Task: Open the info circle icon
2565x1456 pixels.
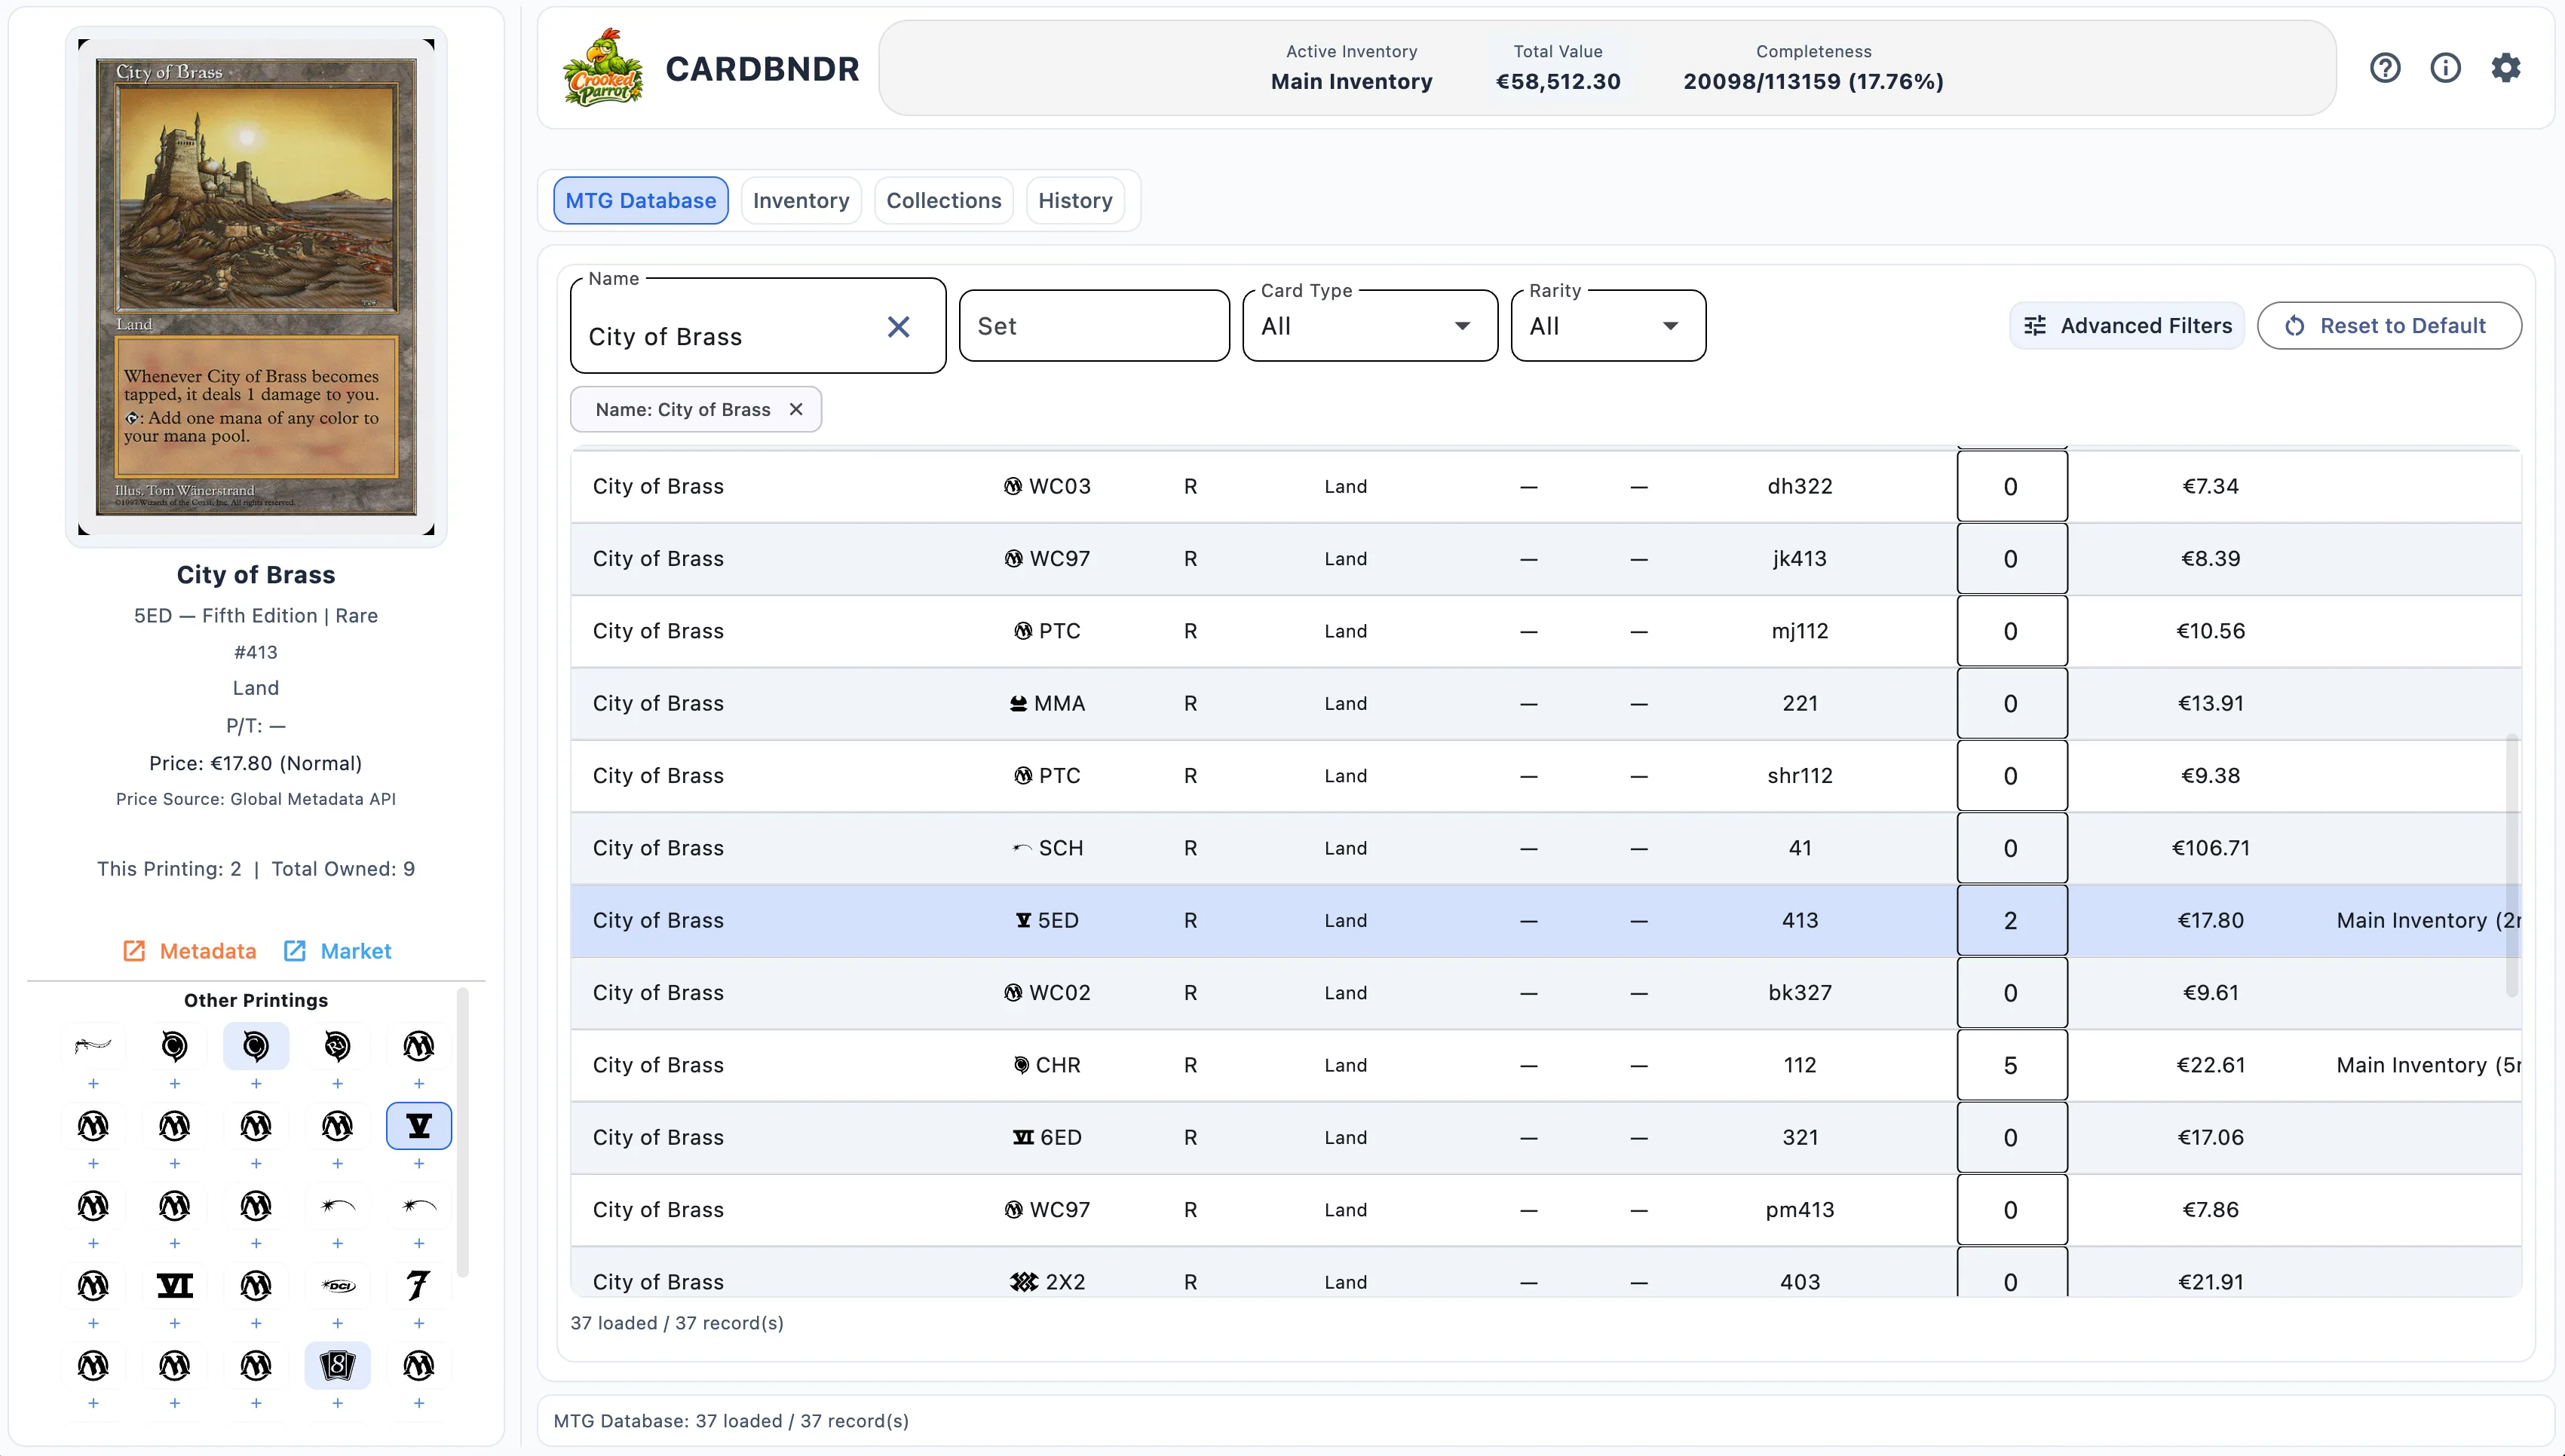Action: (x=2445, y=68)
